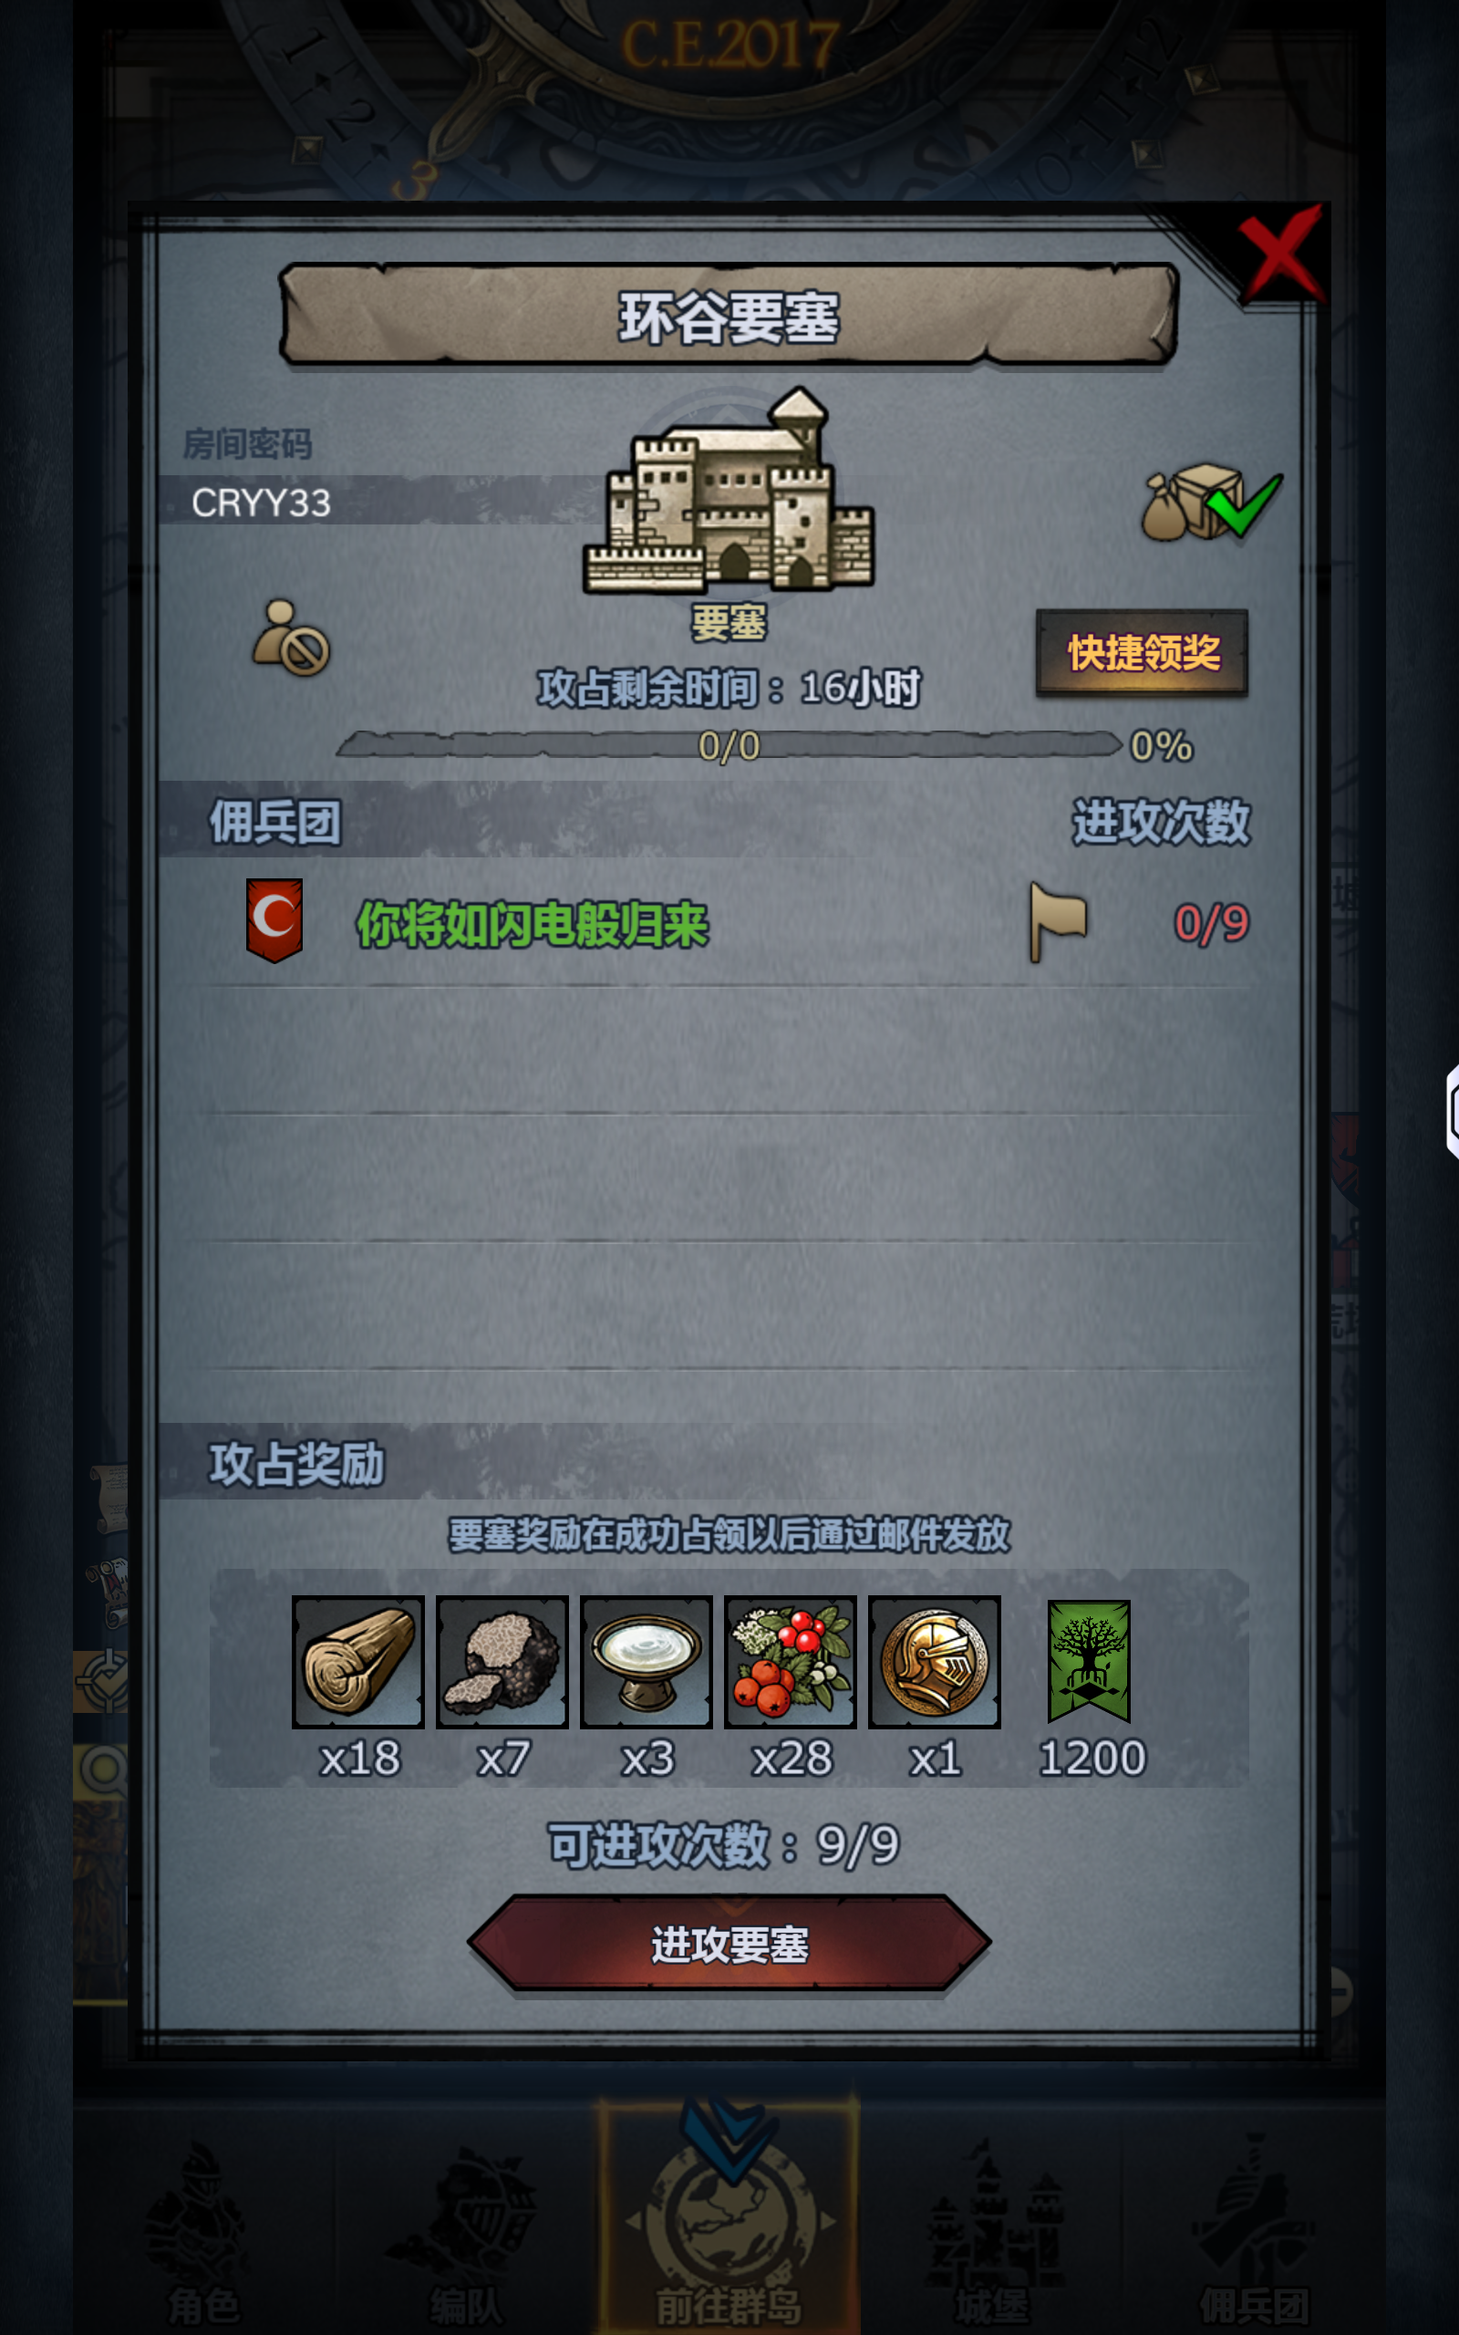Select the truffle reward item icon
Viewport: 1459px width, 2335px height.
click(x=502, y=1662)
